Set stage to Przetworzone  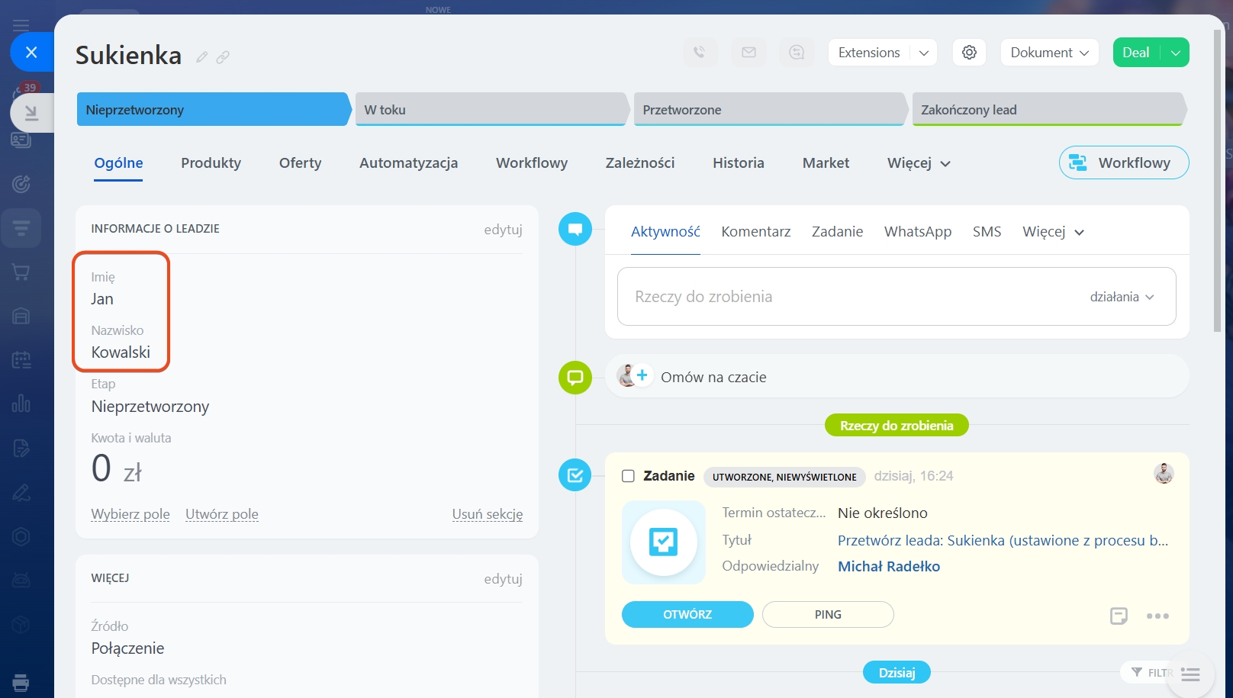[x=771, y=110]
